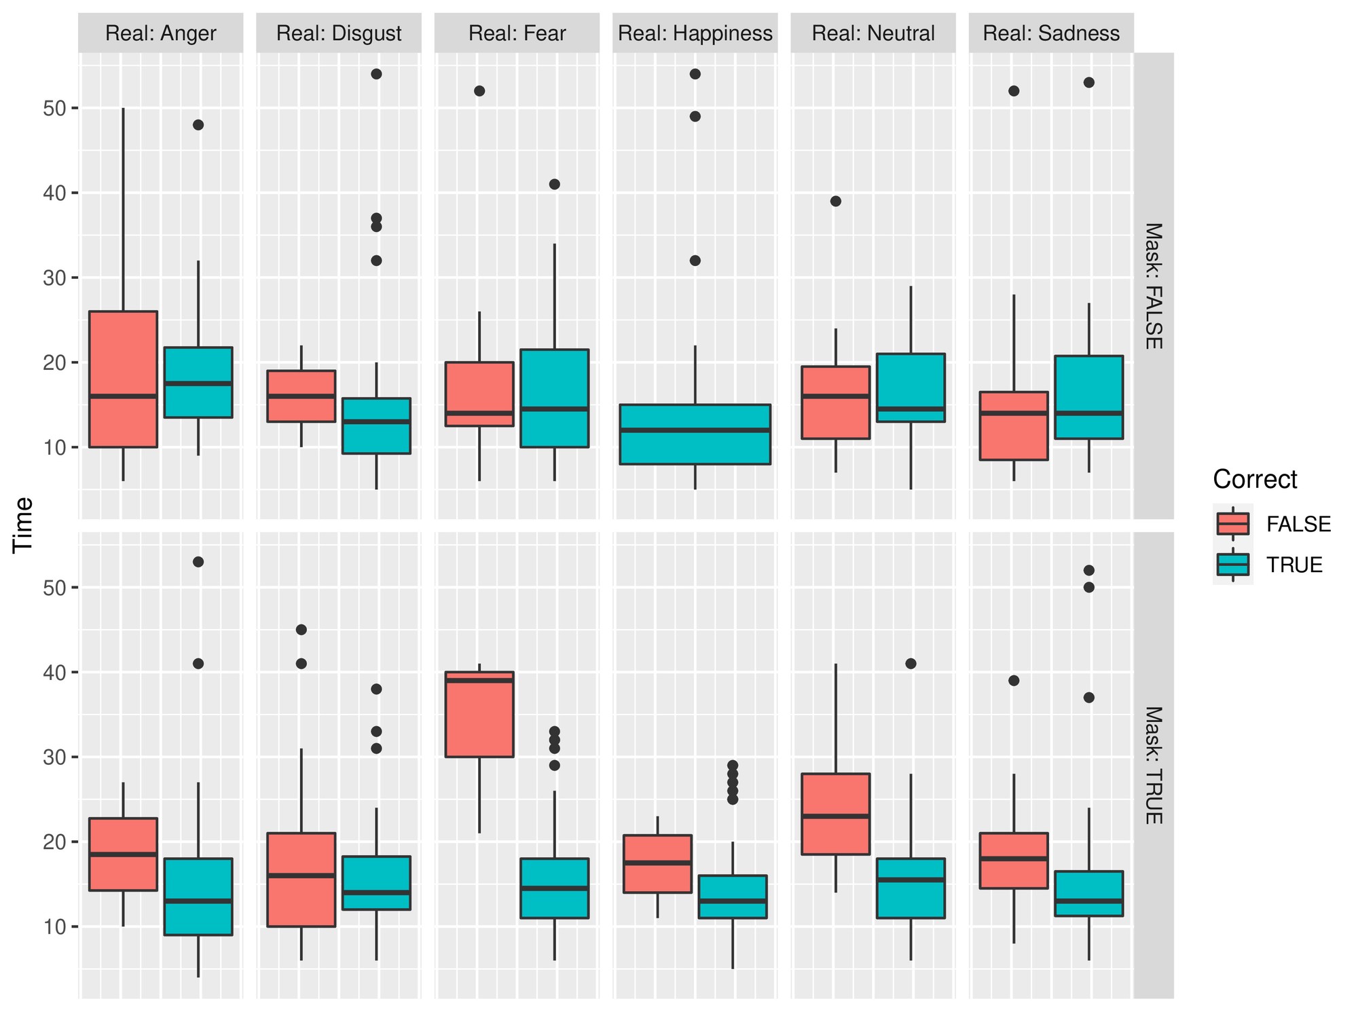Image resolution: width=1358 pixels, height=1018 pixels.
Task: Select the 'Real: Neutral' facet header
Action: pos(873,33)
